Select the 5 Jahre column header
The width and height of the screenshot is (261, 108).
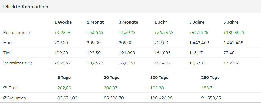click(231, 22)
